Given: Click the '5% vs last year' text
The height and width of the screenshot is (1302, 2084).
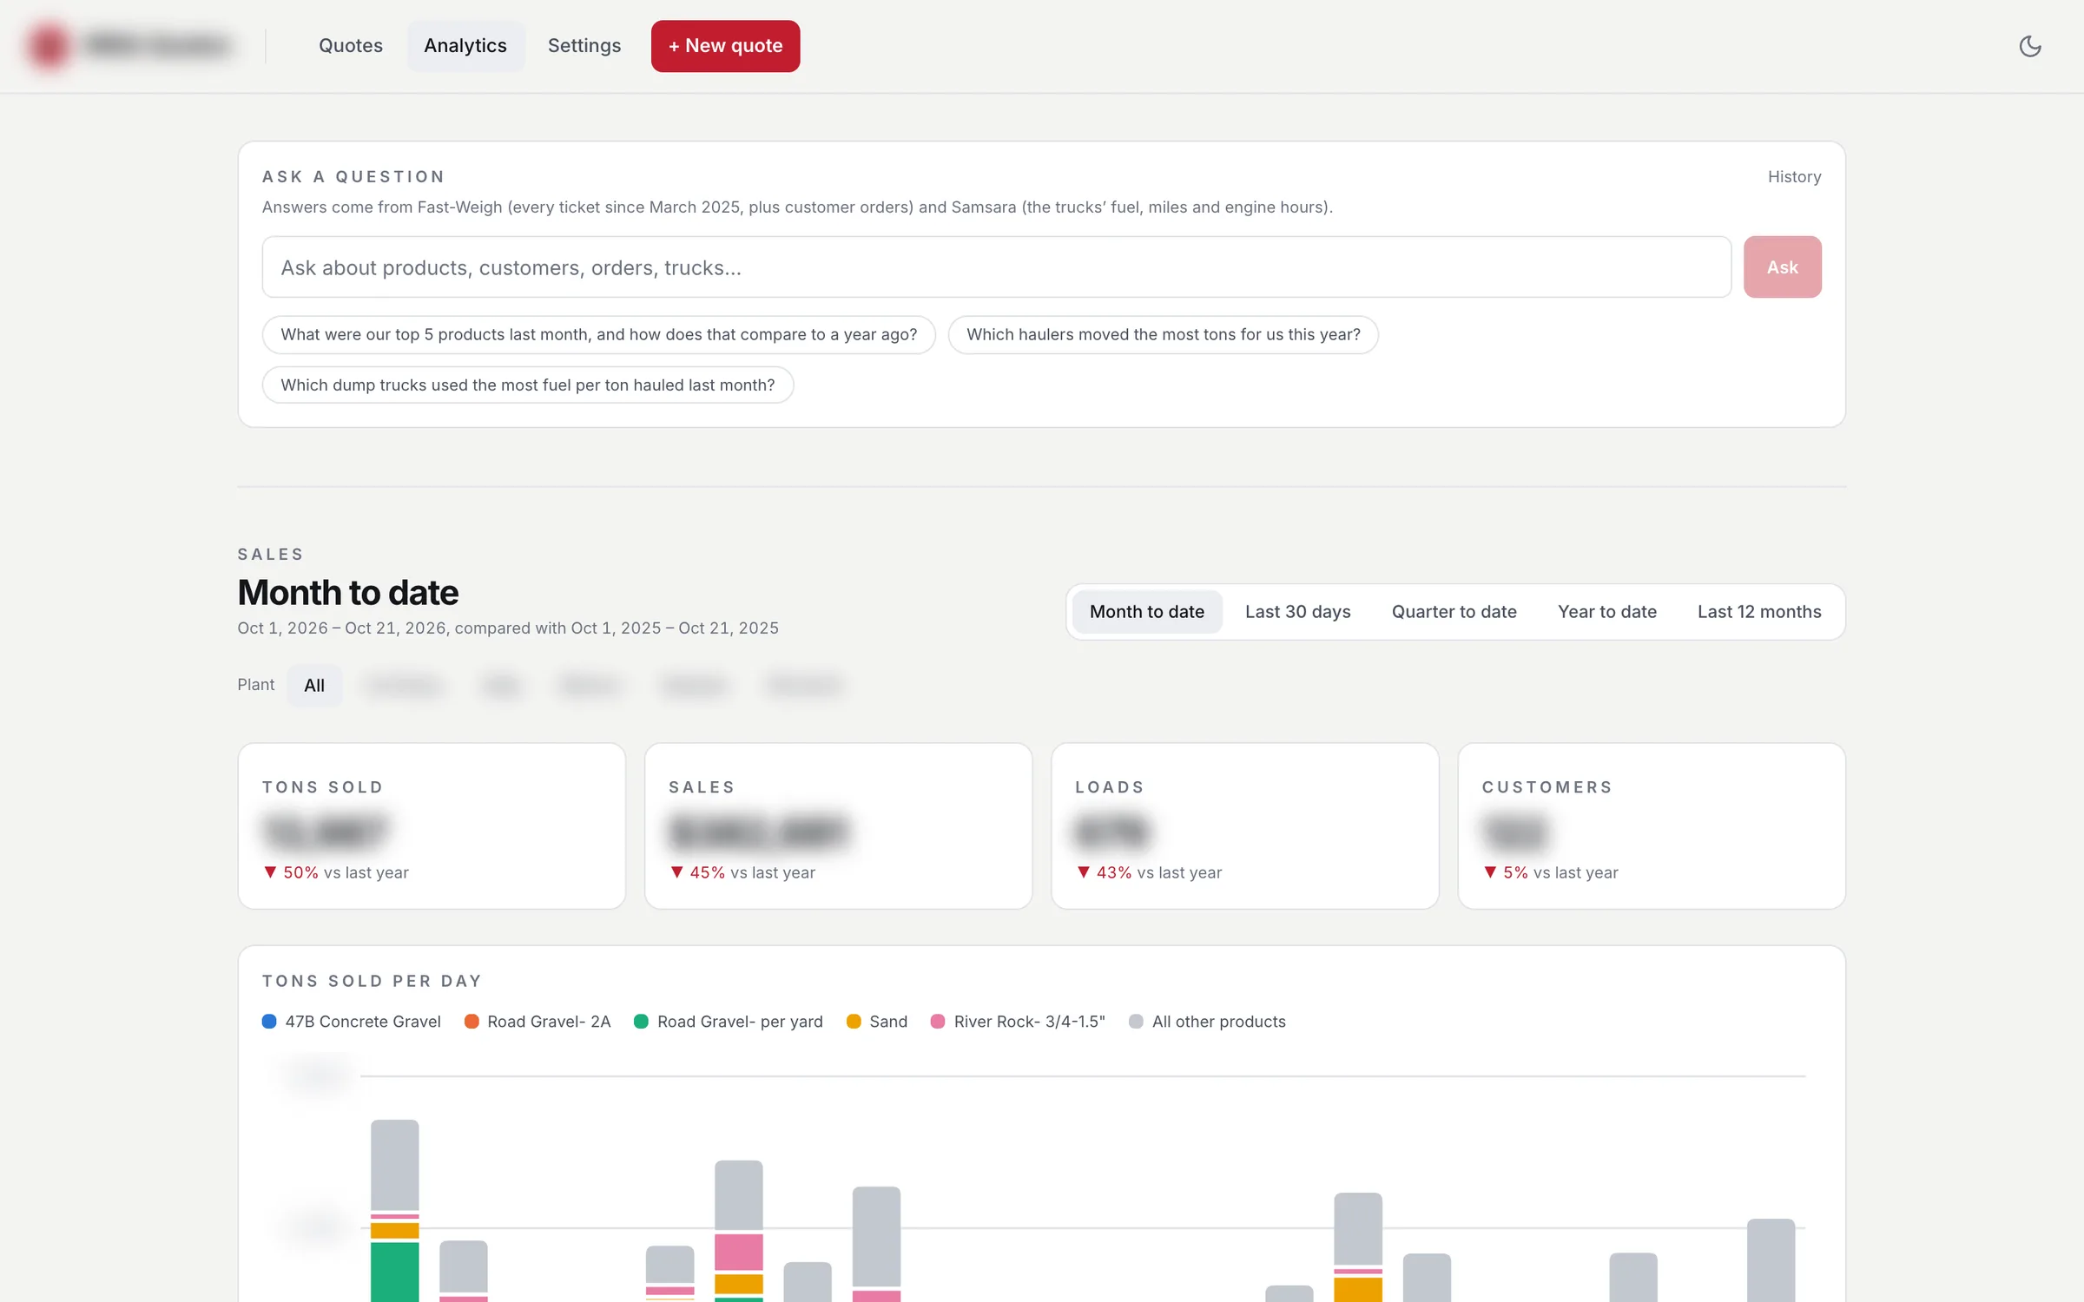Looking at the screenshot, I should click(1560, 873).
